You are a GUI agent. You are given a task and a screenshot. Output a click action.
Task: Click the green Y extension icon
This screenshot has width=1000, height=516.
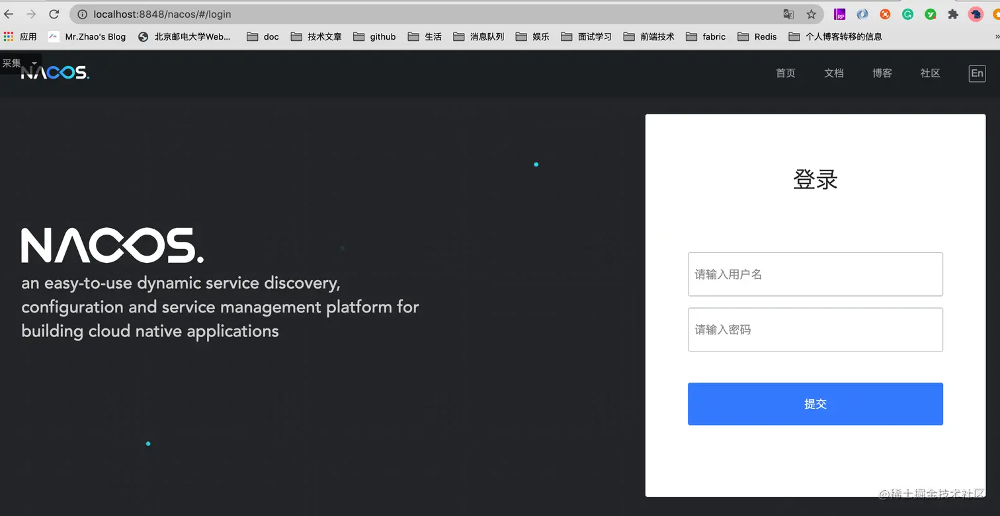[931, 14]
